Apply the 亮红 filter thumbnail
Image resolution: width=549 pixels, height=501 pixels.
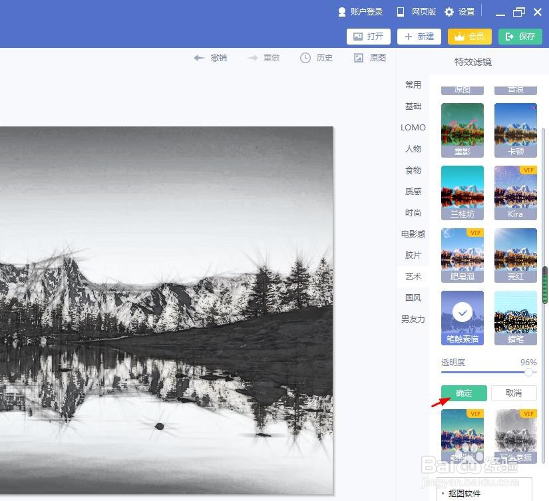pos(515,255)
